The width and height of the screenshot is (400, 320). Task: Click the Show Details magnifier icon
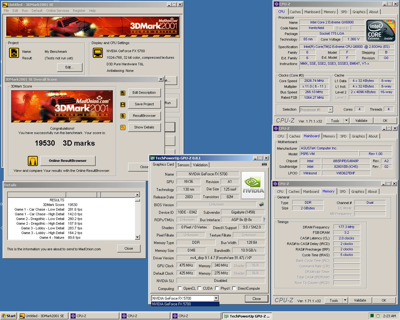[x=123, y=127]
